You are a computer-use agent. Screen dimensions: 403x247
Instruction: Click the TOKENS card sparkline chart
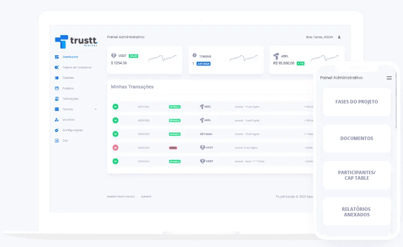(244, 58)
